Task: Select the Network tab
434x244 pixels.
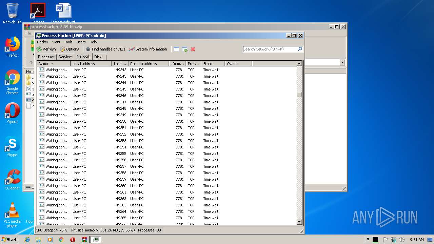Action: tap(83, 56)
